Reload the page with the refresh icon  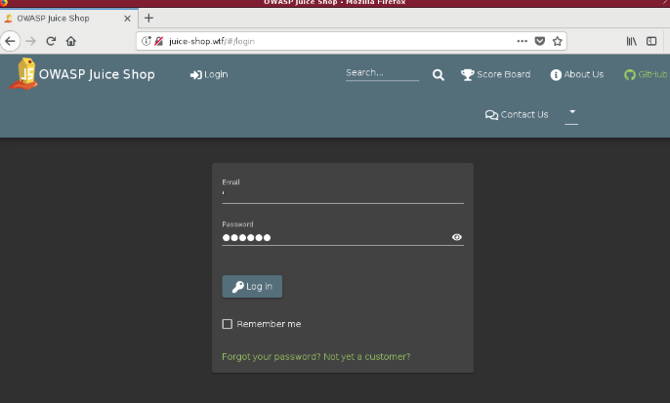(51, 41)
